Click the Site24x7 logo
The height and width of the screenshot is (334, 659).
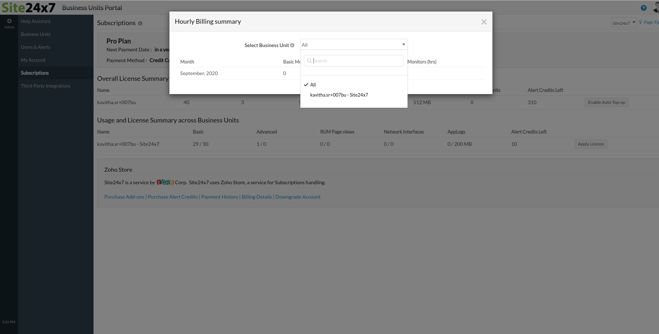coord(29,8)
